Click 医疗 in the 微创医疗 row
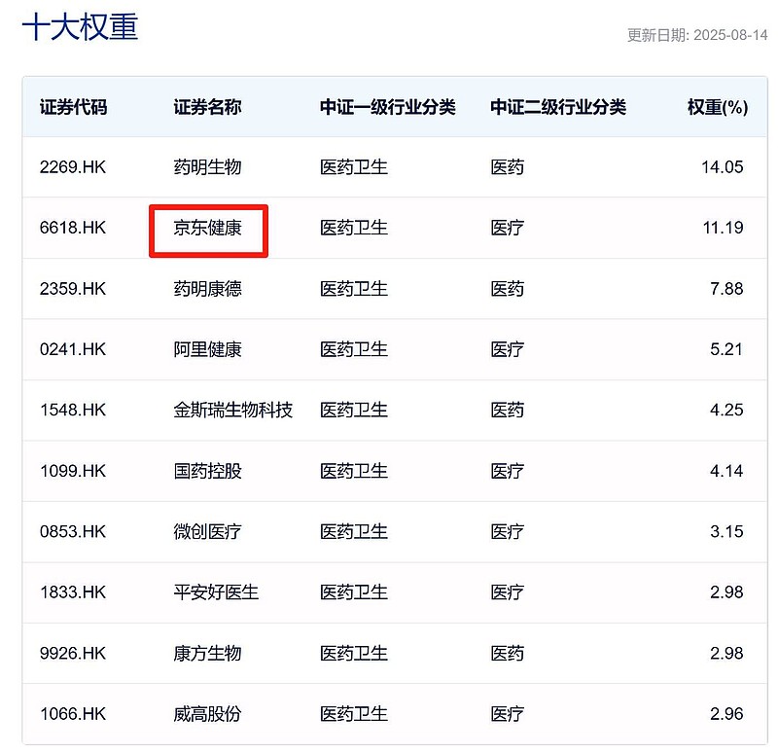The height and width of the screenshot is (753, 778). click(x=508, y=531)
